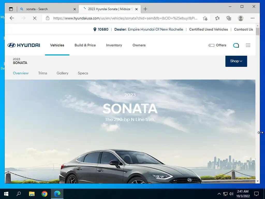Switch to the Specs tab
The height and width of the screenshot is (199, 265).
(83, 73)
